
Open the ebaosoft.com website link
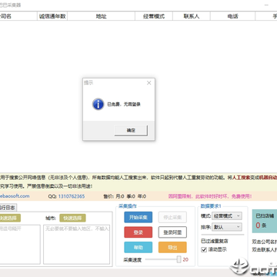click(15, 196)
